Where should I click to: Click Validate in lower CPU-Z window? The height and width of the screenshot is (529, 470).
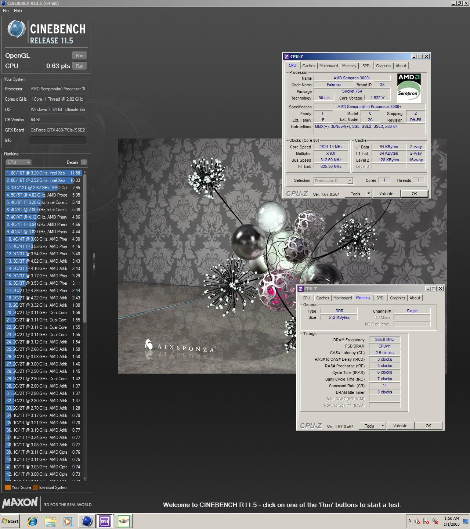pos(400,426)
